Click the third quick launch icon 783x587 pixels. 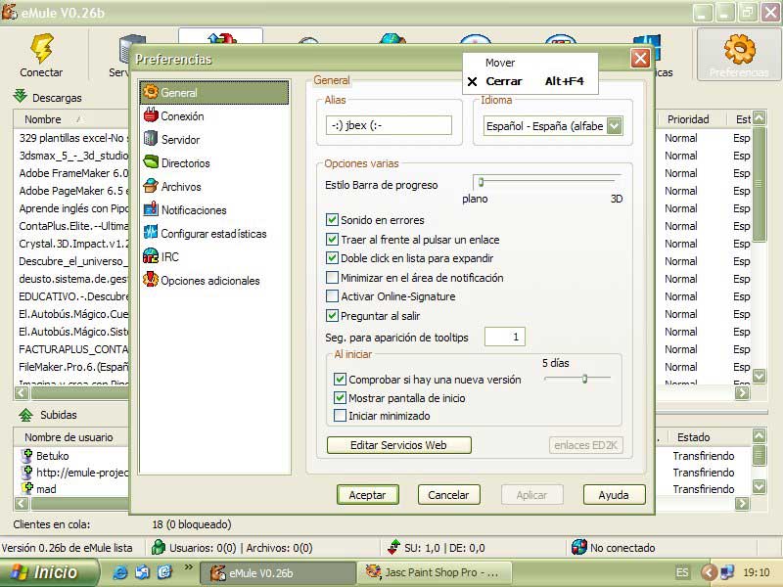point(164,572)
